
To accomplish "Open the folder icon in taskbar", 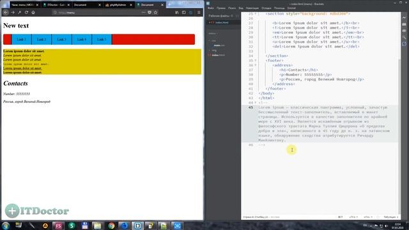I will (98, 226).
